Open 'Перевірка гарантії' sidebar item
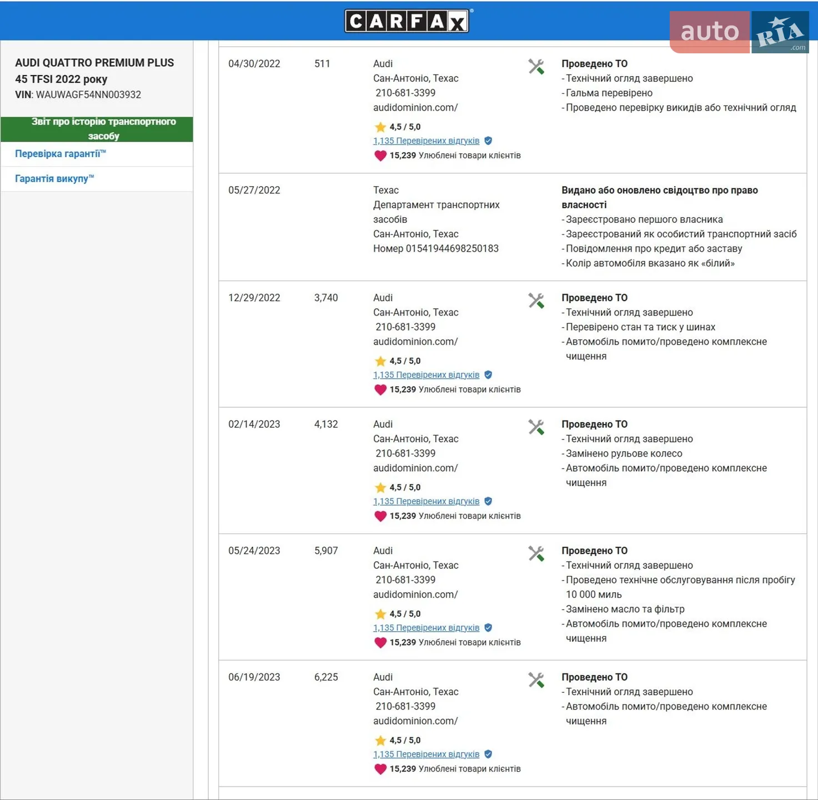818x800 pixels. 61,154
